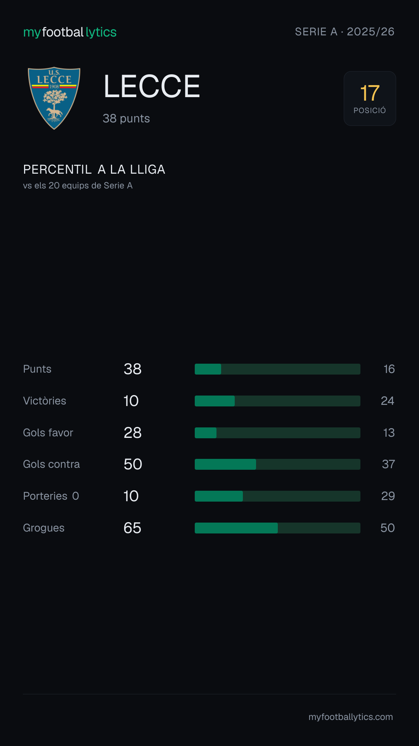Select the Gols contra stat label
Viewport: 419px width, 746px height.
point(52,464)
